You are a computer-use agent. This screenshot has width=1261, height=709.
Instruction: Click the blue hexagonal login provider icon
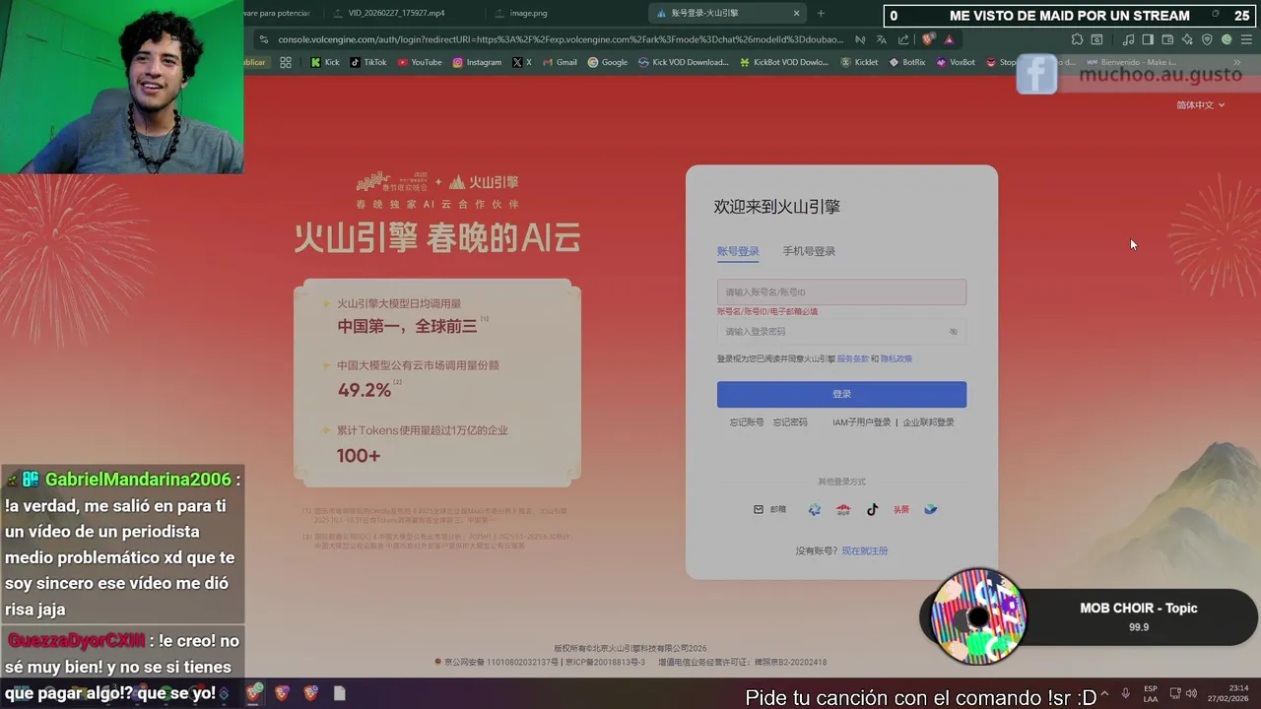(x=815, y=509)
